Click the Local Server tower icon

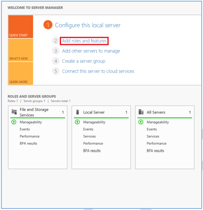(x=77, y=112)
